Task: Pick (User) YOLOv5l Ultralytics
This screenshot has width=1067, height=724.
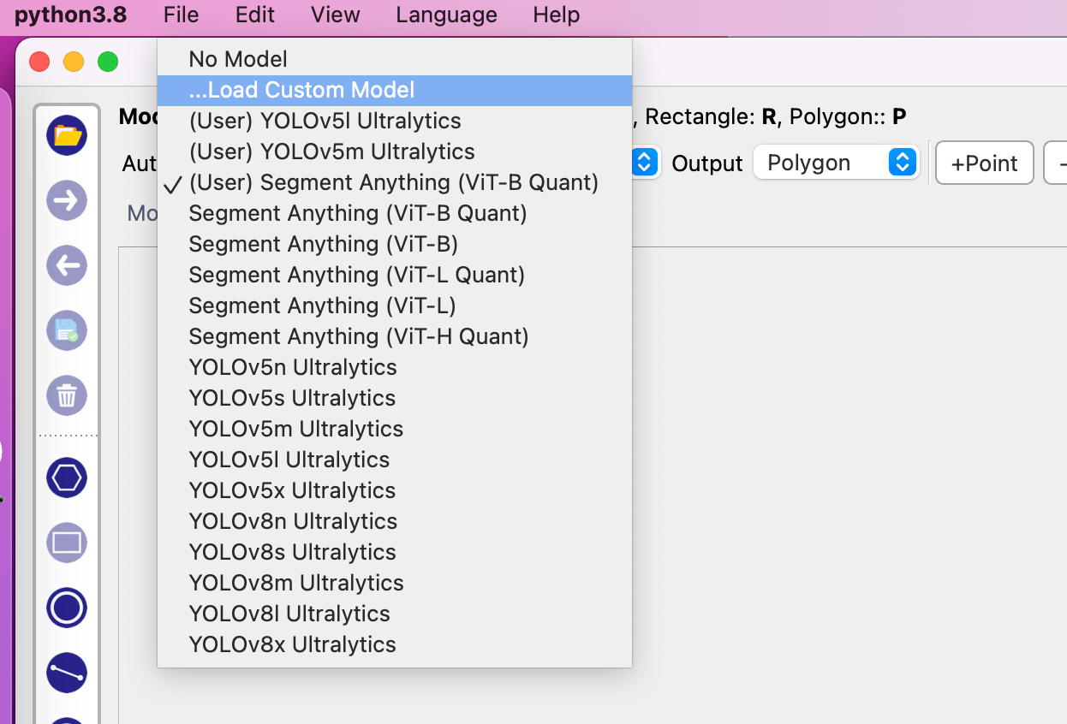Action: pyautogui.click(x=395, y=121)
